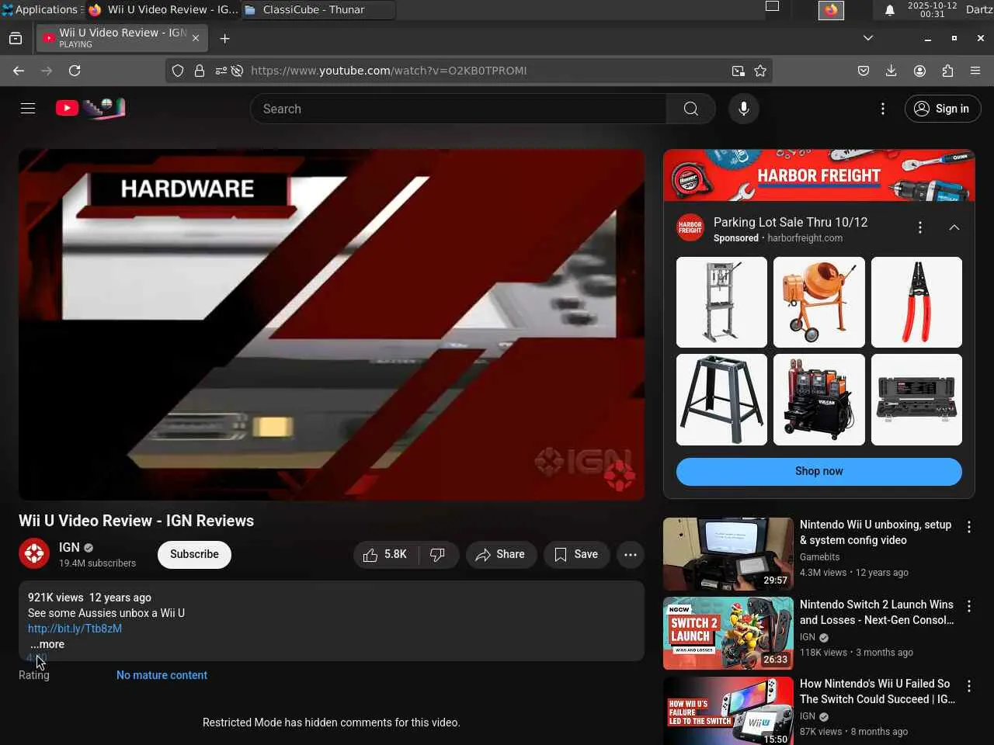Close the Wii U Video Review tab
This screenshot has width=994, height=745.
pos(196,38)
